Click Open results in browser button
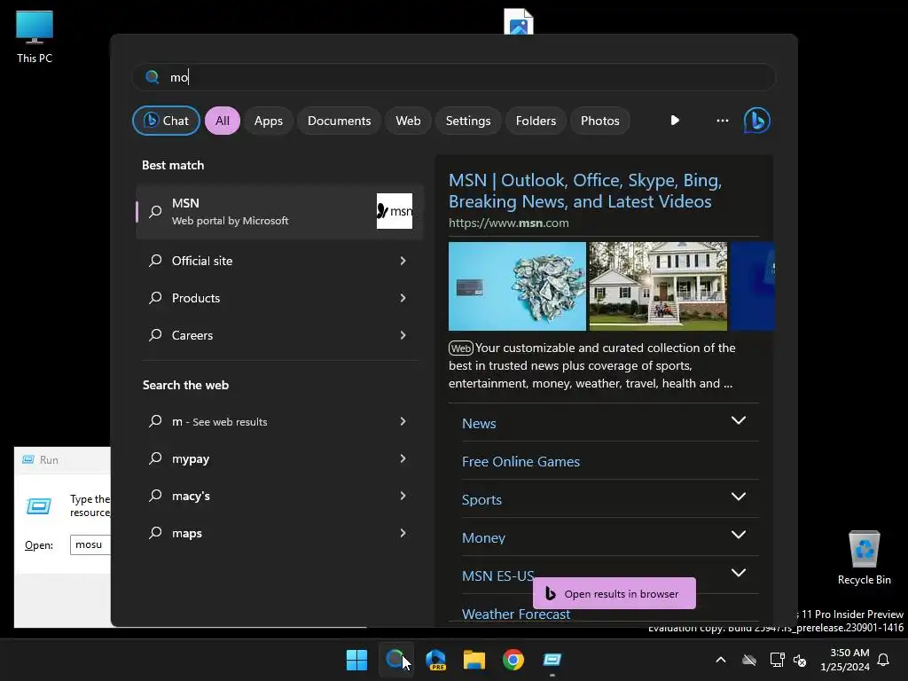 coord(614,593)
